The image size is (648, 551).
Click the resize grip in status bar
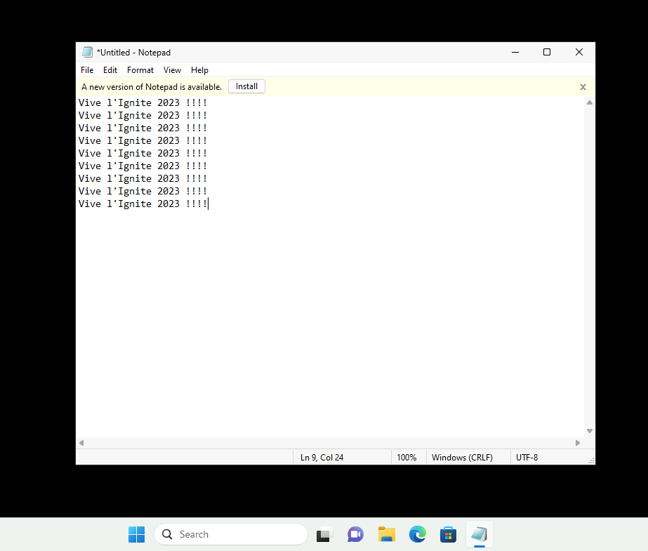coord(591,461)
